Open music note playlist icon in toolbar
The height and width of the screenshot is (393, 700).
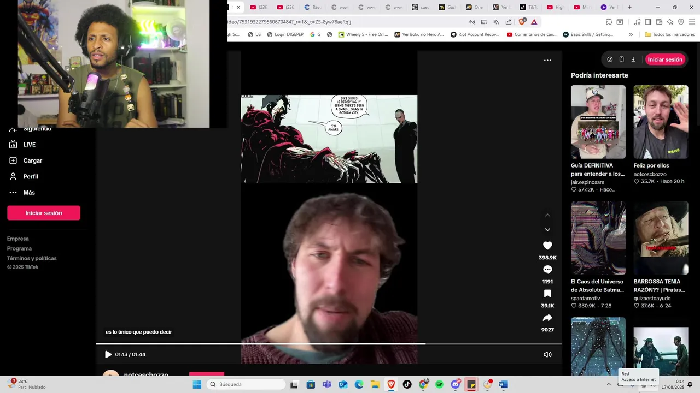(x=637, y=22)
